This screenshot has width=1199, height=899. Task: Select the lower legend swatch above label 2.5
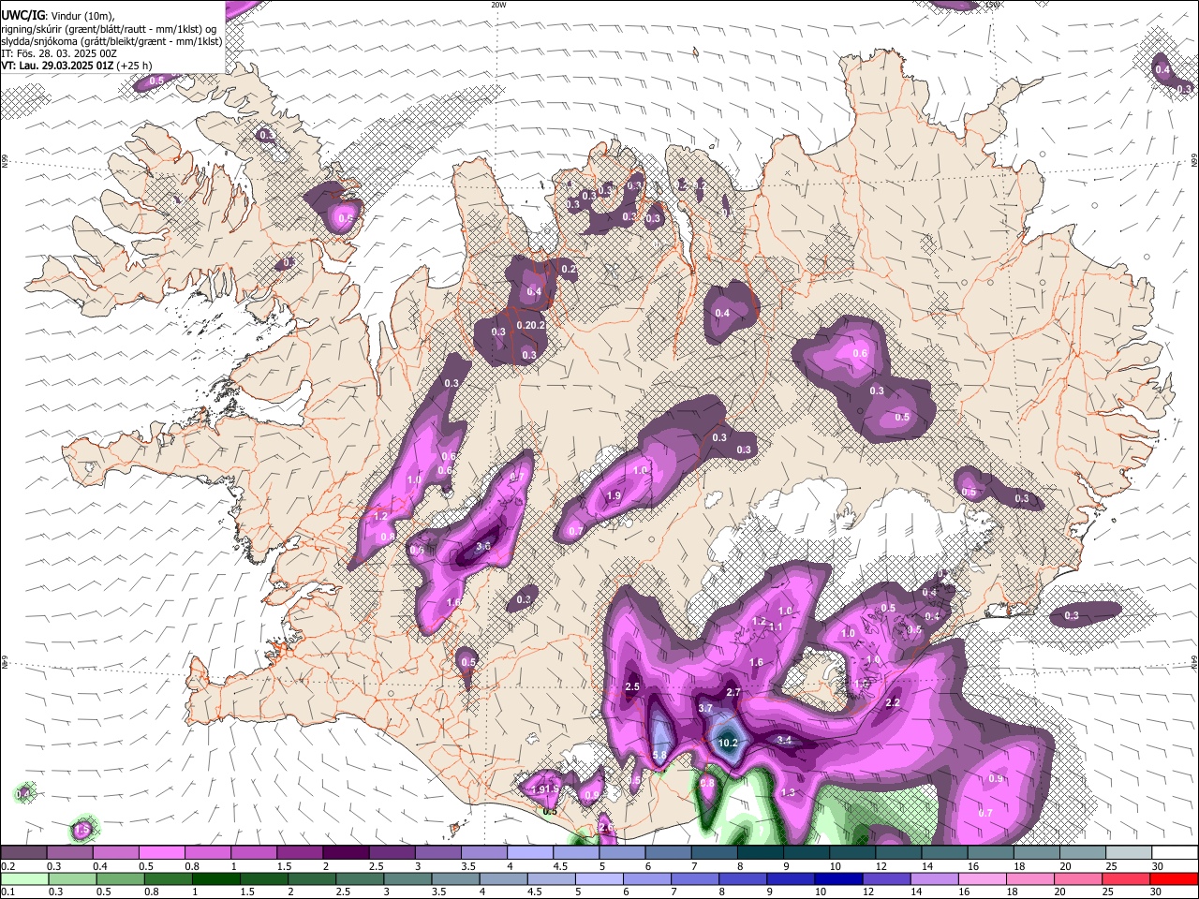tap(360, 878)
